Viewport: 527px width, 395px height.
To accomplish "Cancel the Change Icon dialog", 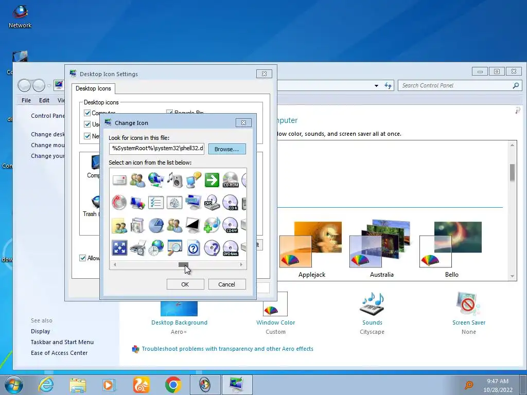I will click(x=227, y=284).
